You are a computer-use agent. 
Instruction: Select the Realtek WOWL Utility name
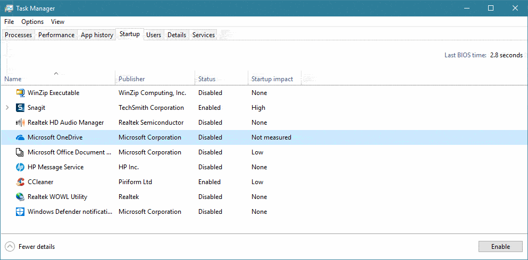click(57, 197)
